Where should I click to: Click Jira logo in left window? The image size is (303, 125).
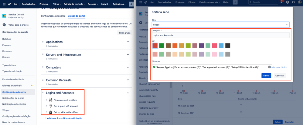[9, 4]
